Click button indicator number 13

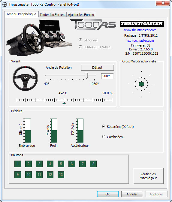tap(61, 175)
